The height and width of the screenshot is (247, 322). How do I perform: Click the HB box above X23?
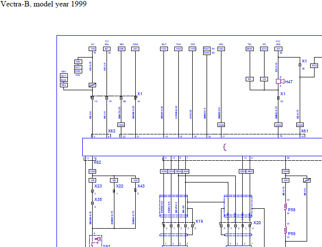93,181
